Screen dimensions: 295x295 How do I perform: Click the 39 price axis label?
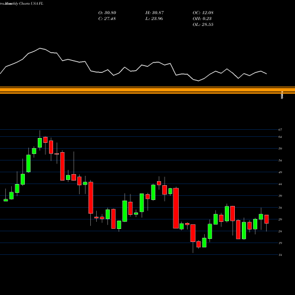280,196
